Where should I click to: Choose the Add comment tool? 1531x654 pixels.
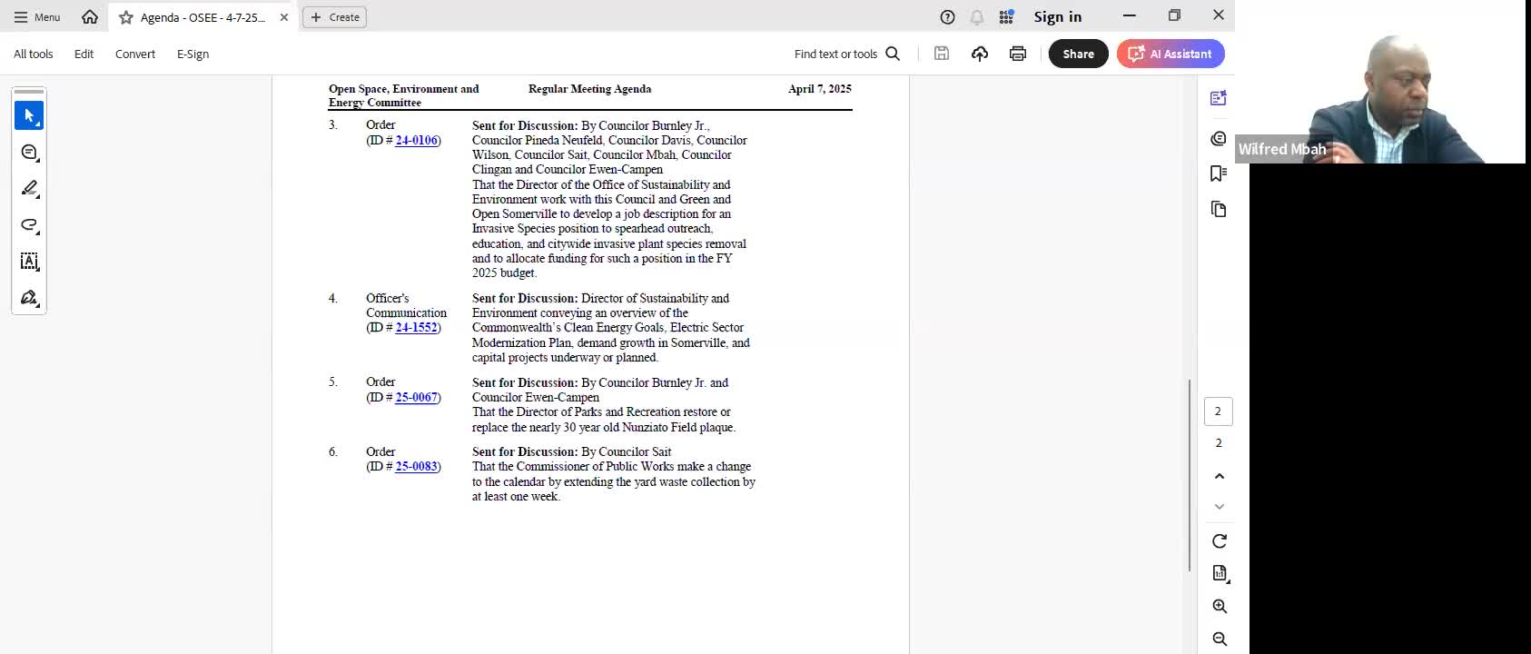coord(29,152)
